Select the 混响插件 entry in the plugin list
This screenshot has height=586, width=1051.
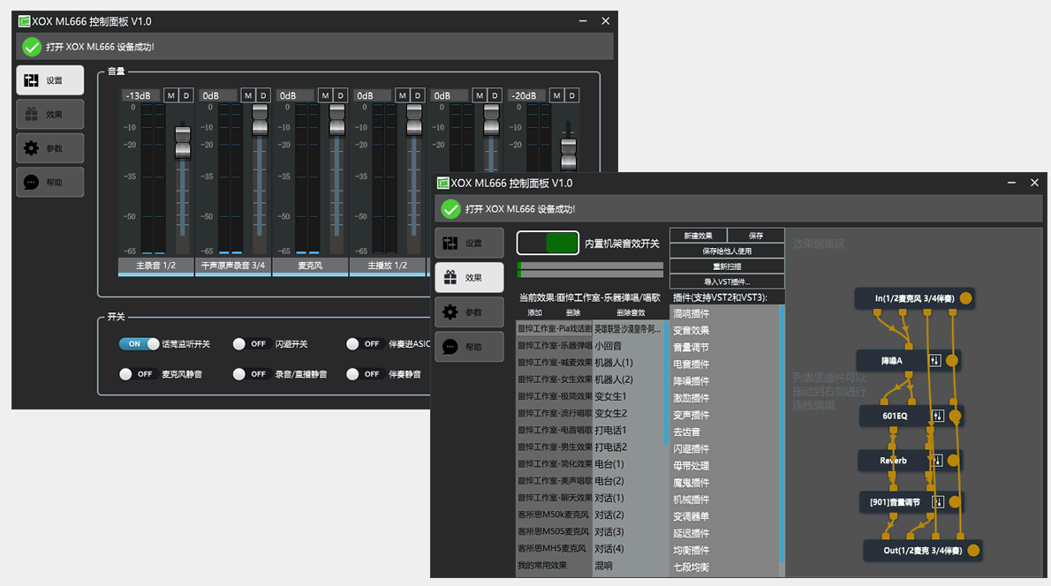pos(692,313)
